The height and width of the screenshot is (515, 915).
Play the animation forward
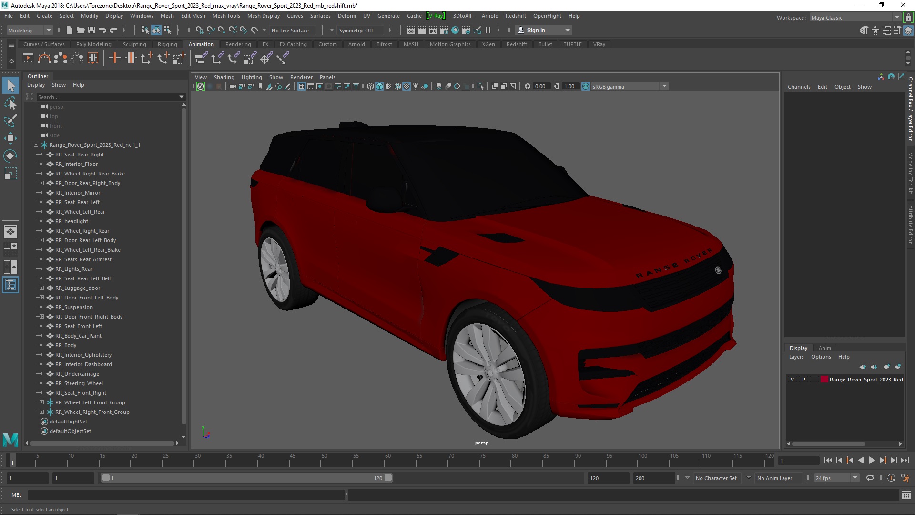[872, 461]
